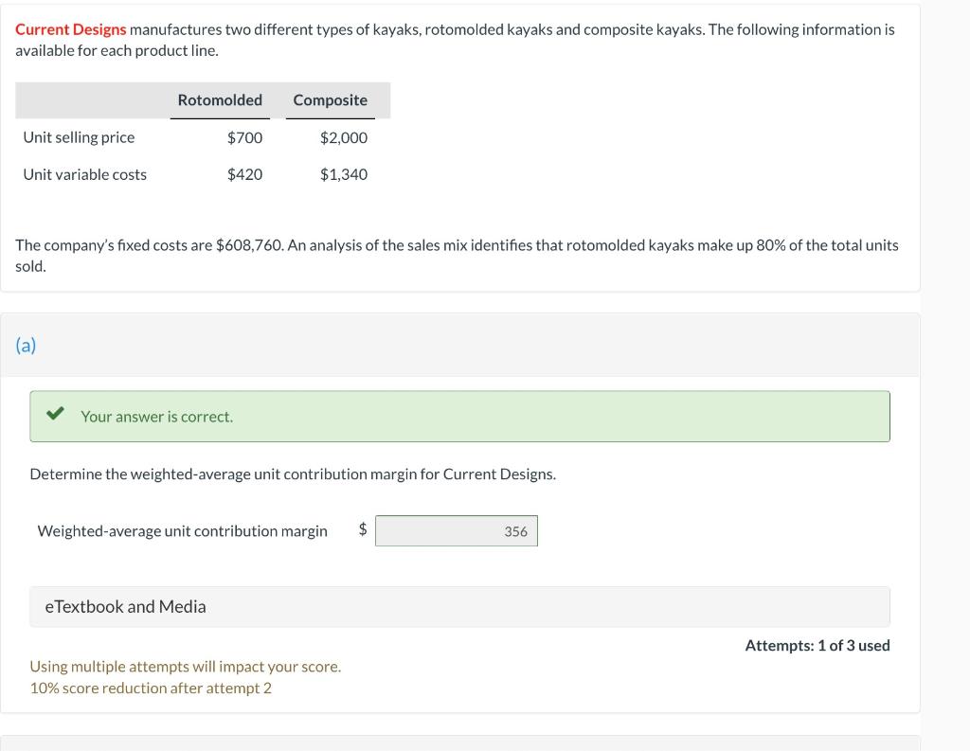Click the green checkmark icon
Screen dimensions: 970x751
[56, 415]
